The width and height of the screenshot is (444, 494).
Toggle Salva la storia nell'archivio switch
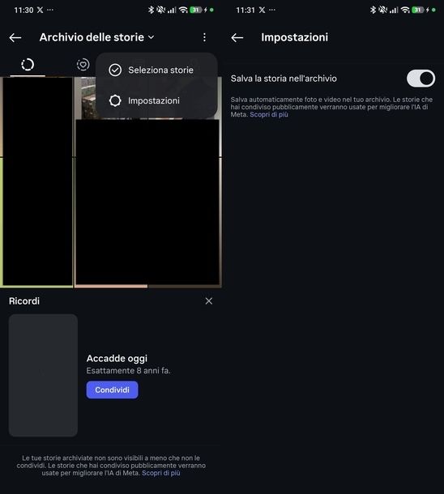pyautogui.click(x=421, y=79)
